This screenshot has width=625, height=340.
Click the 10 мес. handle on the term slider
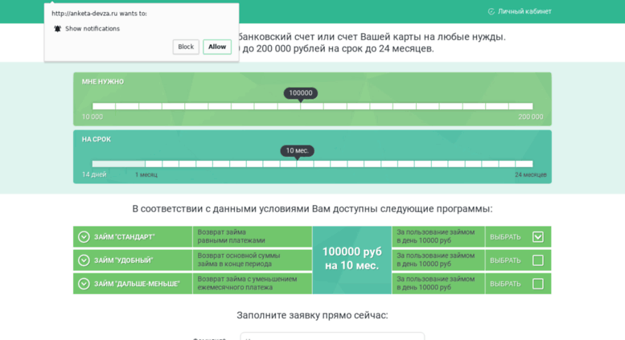[x=297, y=151]
